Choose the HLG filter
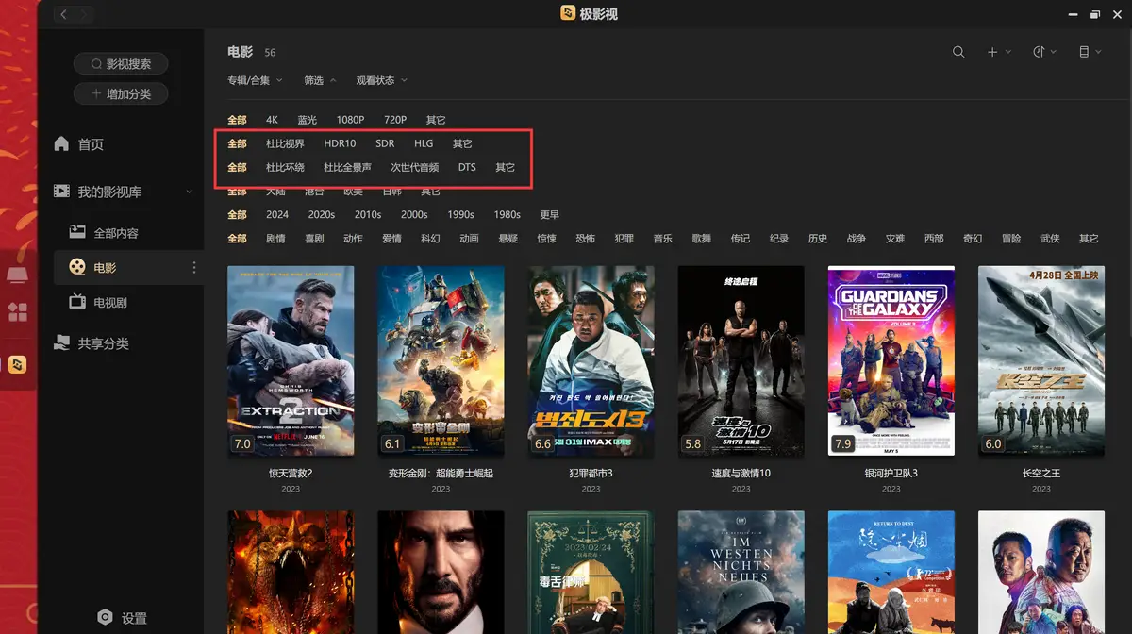Image resolution: width=1132 pixels, height=634 pixels. click(x=424, y=143)
